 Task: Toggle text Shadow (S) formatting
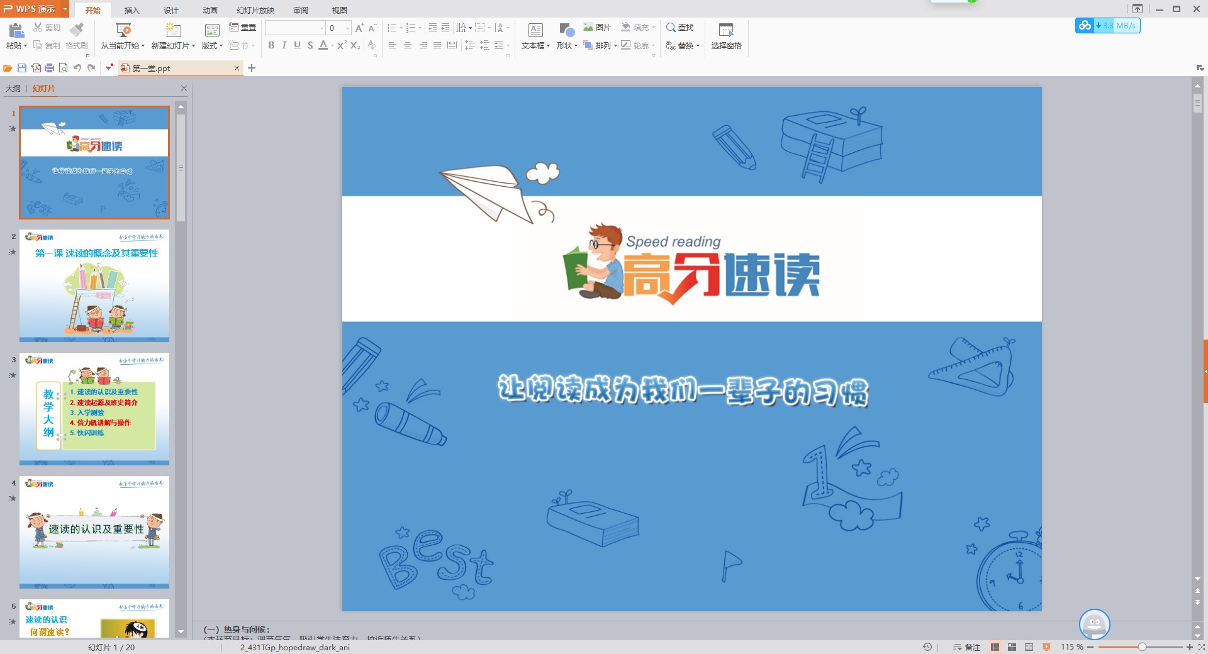pos(310,45)
